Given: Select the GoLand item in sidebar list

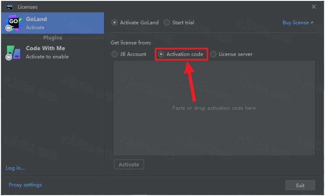Looking at the screenshot, I should tap(53, 23).
